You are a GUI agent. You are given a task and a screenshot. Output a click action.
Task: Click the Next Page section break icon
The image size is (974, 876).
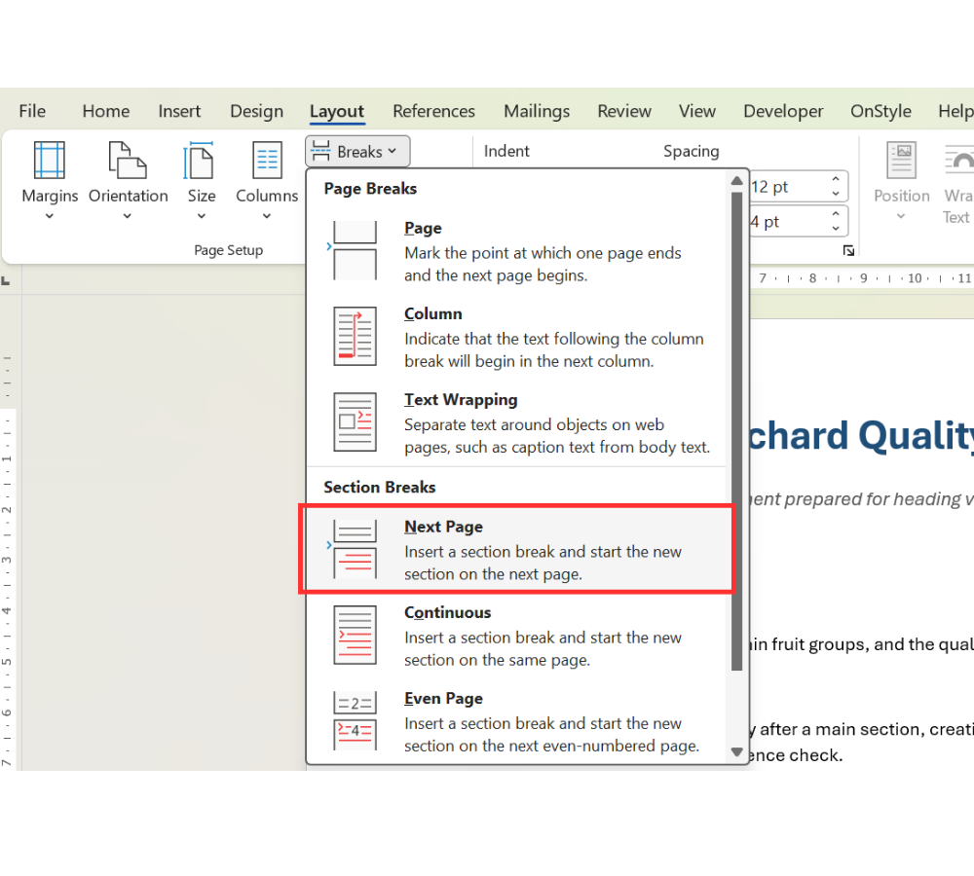pos(354,549)
